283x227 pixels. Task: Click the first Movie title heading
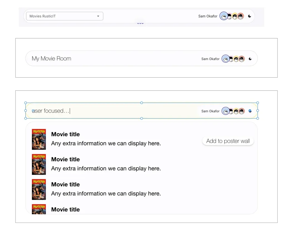pos(66,134)
